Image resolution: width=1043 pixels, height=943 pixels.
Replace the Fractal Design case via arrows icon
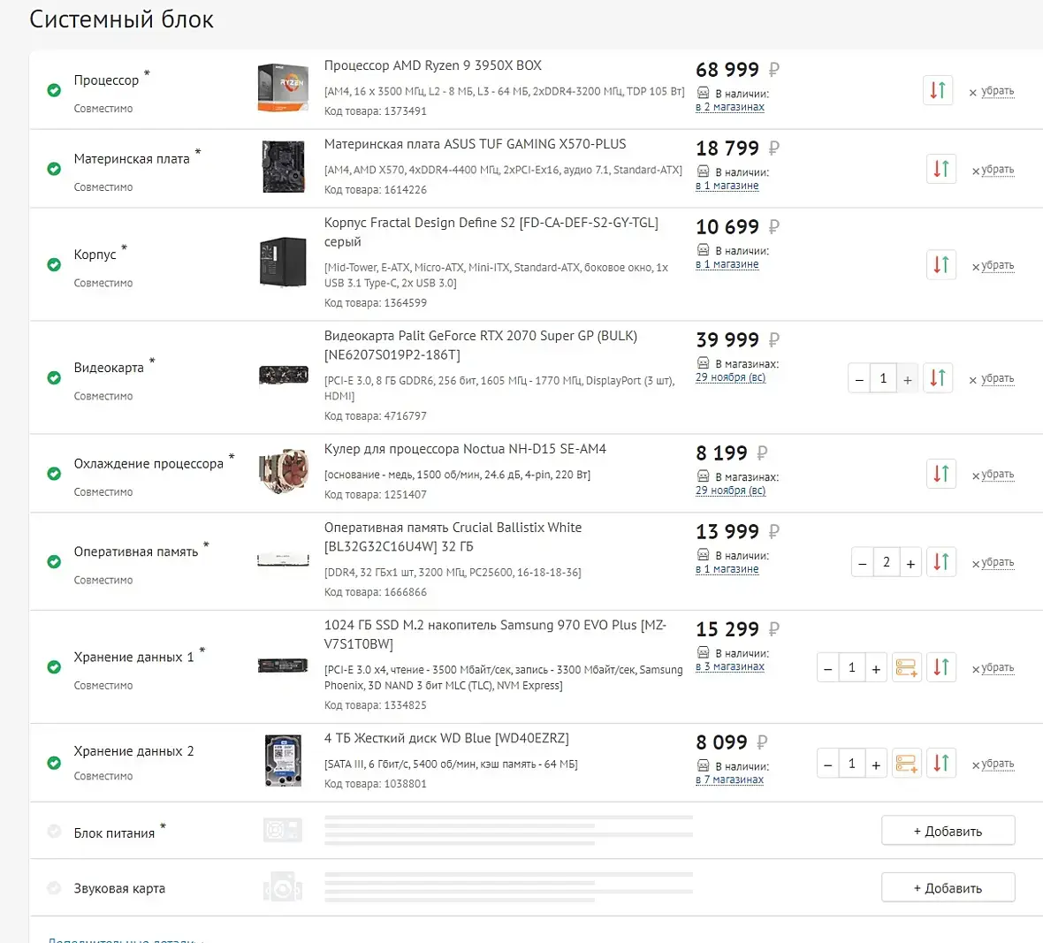[940, 264]
